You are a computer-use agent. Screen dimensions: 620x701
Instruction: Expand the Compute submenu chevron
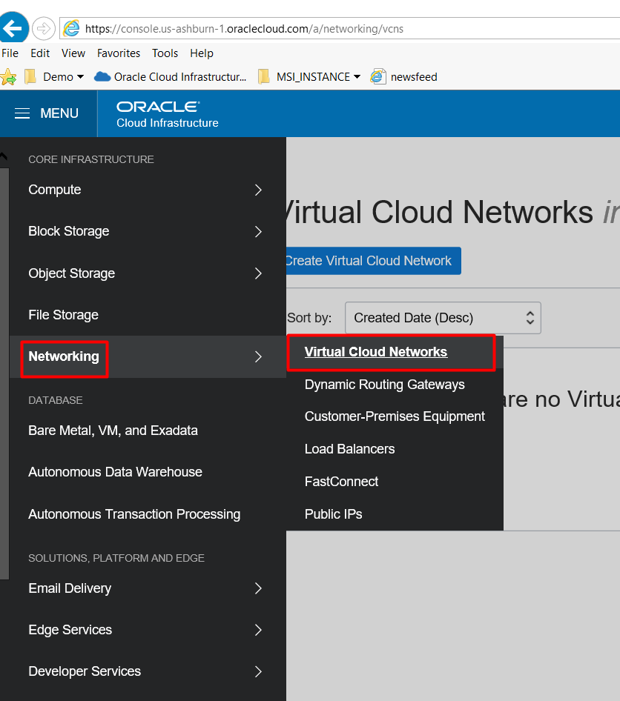coord(258,190)
